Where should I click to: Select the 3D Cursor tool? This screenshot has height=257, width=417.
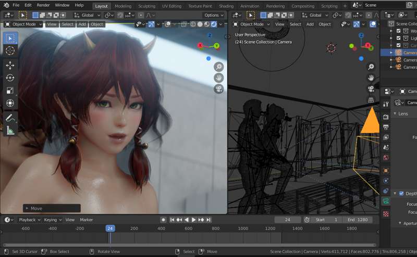[x=10, y=50]
